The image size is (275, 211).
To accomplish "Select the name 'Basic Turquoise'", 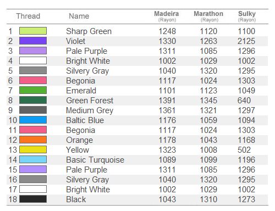I will (x=95, y=160).
